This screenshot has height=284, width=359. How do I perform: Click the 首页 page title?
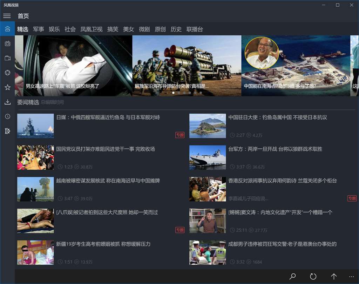(23, 16)
